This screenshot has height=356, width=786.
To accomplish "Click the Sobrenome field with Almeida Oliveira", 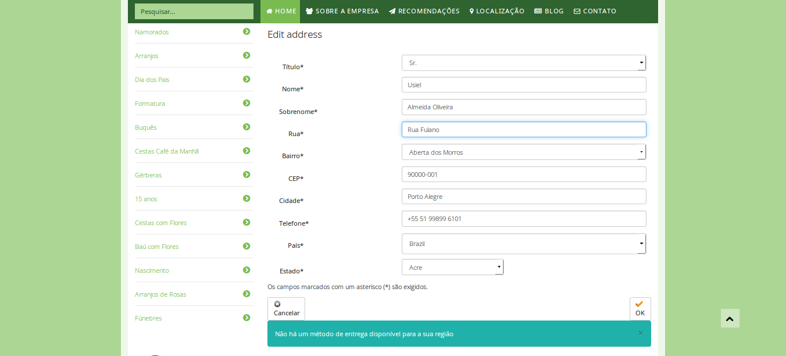I will click(524, 107).
